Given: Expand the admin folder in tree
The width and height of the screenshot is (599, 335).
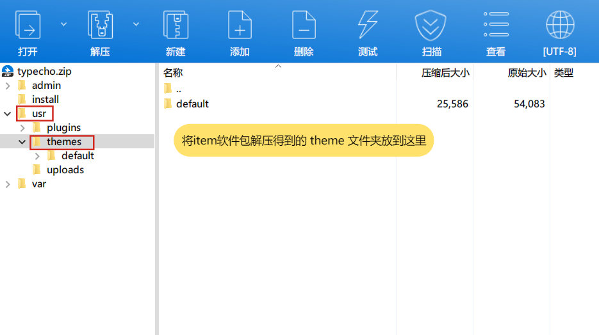Looking at the screenshot, I should point(8,86).
